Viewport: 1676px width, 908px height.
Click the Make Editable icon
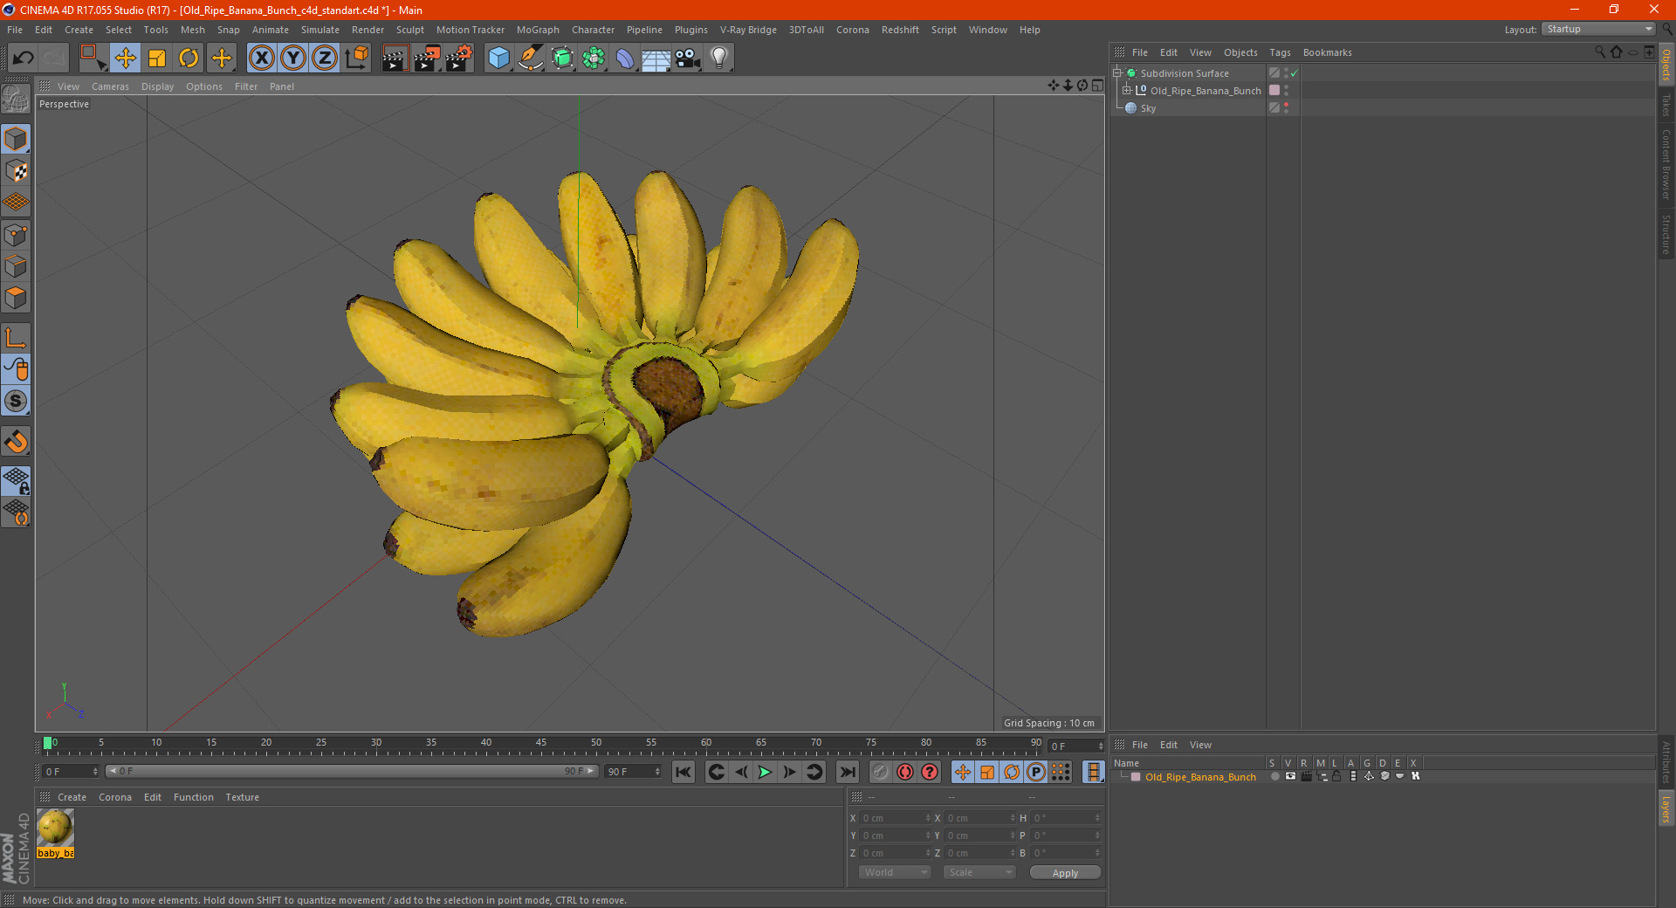point(16,100)
